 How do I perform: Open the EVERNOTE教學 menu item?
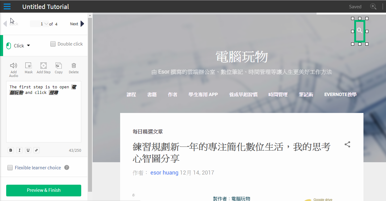pos(340,94)
